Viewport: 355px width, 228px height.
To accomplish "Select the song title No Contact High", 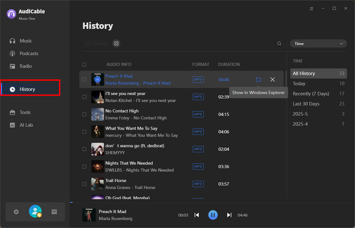I will pyautogui.click(x=122, y=111).
